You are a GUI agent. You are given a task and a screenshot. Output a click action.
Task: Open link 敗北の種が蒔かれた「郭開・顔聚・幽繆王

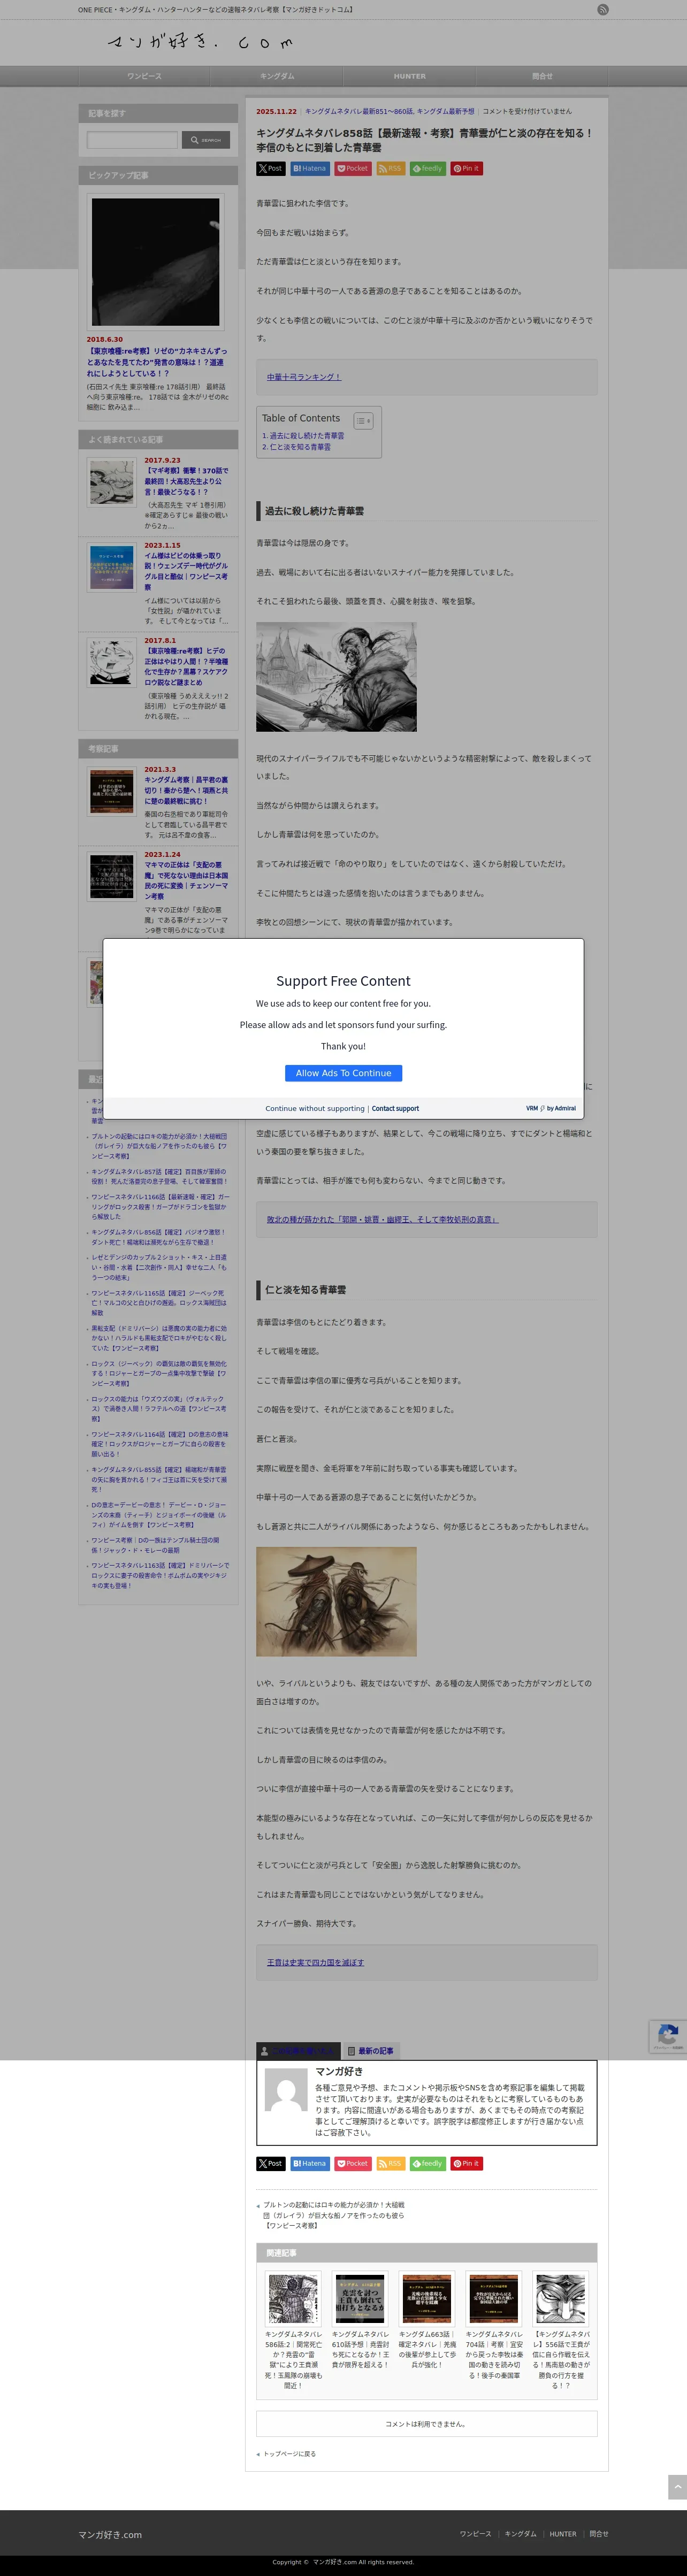(382, 1219)
